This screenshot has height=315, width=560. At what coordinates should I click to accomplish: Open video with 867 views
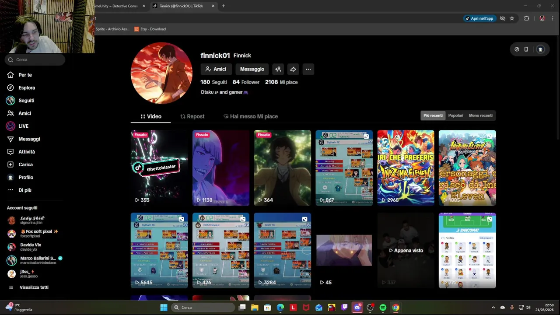pyautogui.click(x=344, y=168)
